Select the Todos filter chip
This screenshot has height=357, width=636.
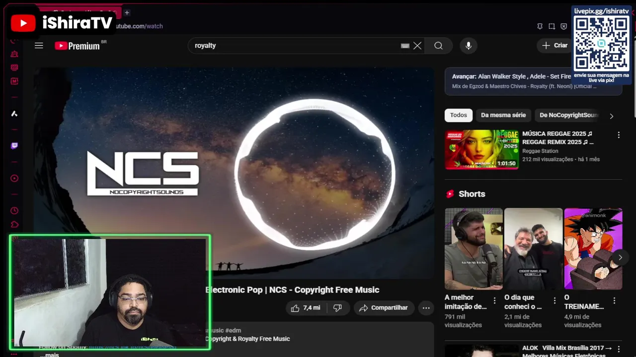458,115
